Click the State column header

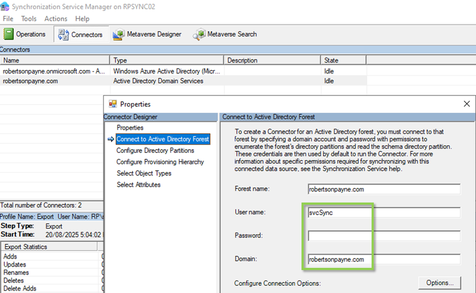click(344, 60)
